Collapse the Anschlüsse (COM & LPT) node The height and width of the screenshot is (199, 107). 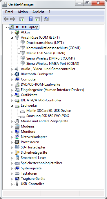coord(12,38)
